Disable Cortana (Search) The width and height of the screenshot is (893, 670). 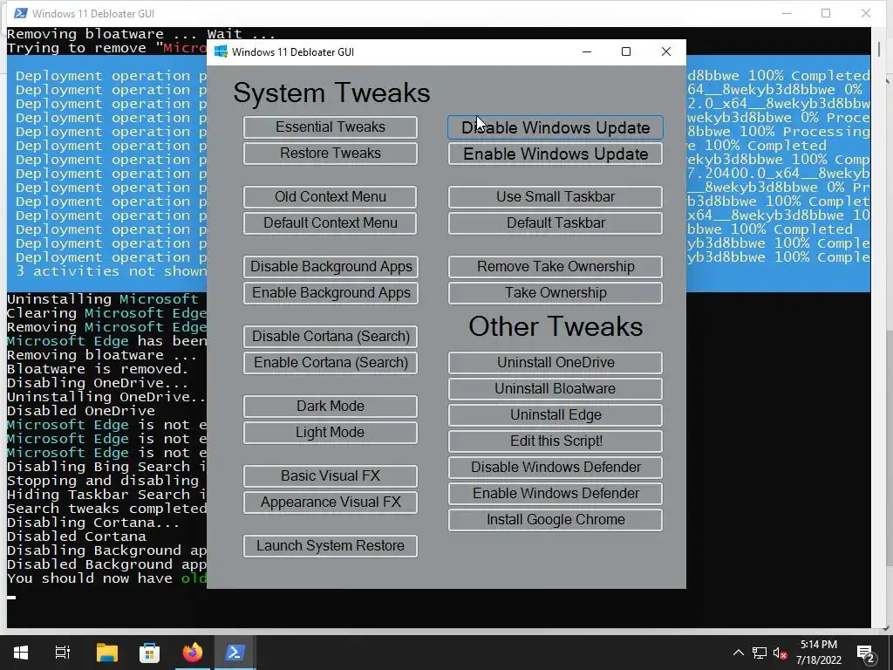pos(331,336)
